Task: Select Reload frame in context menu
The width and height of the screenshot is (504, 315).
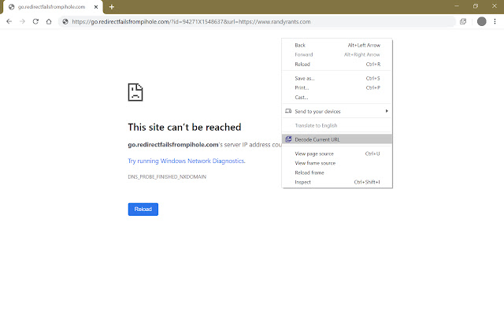Action: coord(337,172)
